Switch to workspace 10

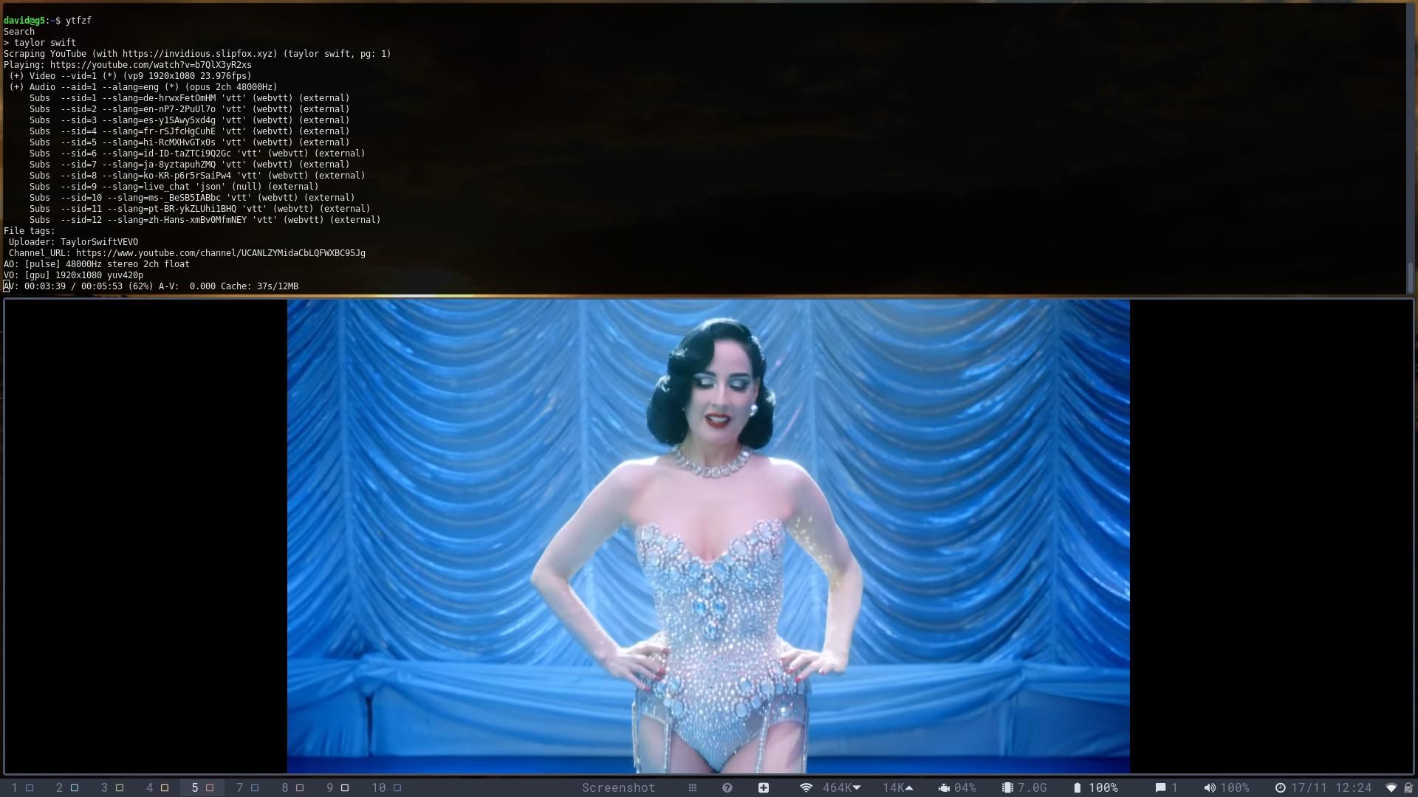386,787
